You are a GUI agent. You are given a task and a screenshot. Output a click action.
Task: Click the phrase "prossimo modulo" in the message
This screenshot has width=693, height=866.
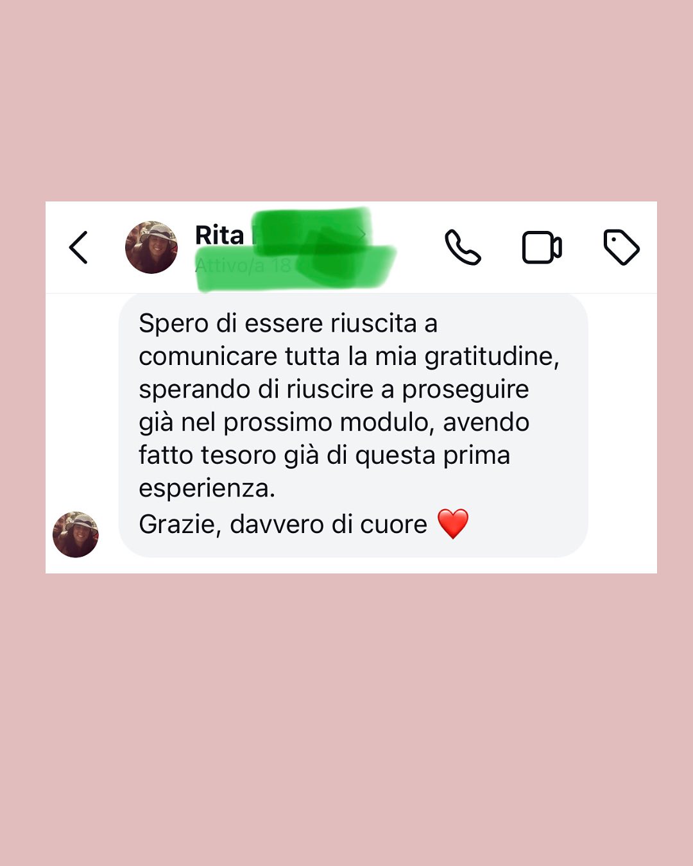pyautogui.click(x=329, y=423)
